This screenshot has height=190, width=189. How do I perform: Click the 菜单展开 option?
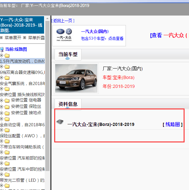click(x=13, y=38)
